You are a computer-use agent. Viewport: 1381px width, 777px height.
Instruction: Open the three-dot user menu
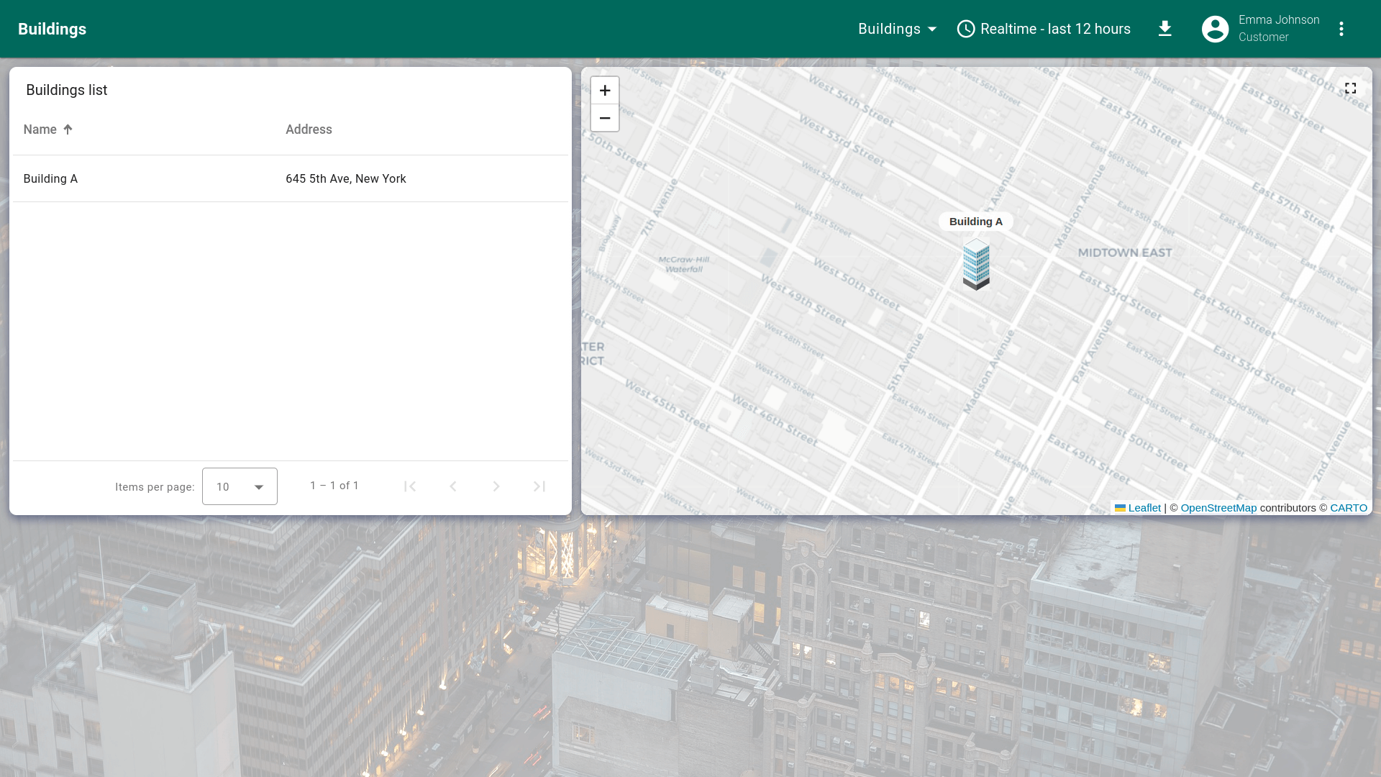tap(1341, 29)
